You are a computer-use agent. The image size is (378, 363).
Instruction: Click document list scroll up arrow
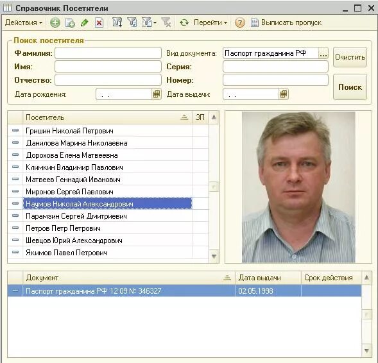(366, 278)
